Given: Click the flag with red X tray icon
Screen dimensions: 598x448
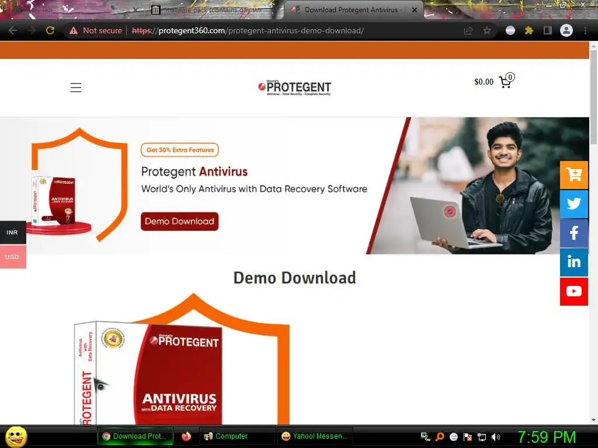Looking at the screenshot, I should 468,437.
